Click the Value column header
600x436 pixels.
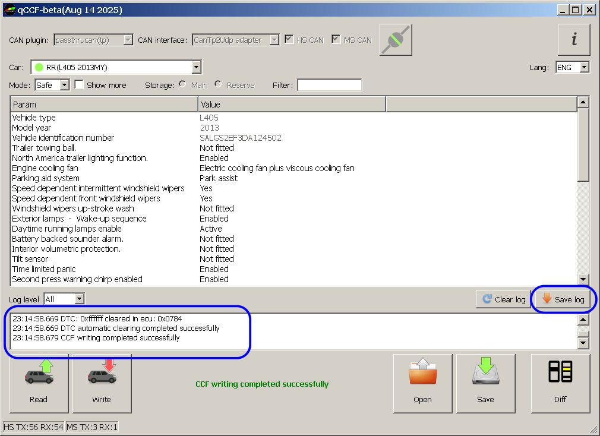click(x=292, y=105)
